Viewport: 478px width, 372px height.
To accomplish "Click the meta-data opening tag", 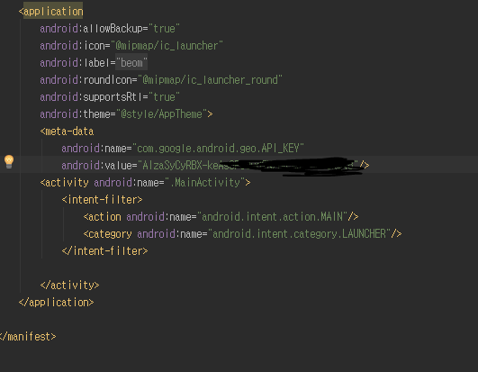I will click(x=67, y=132).
